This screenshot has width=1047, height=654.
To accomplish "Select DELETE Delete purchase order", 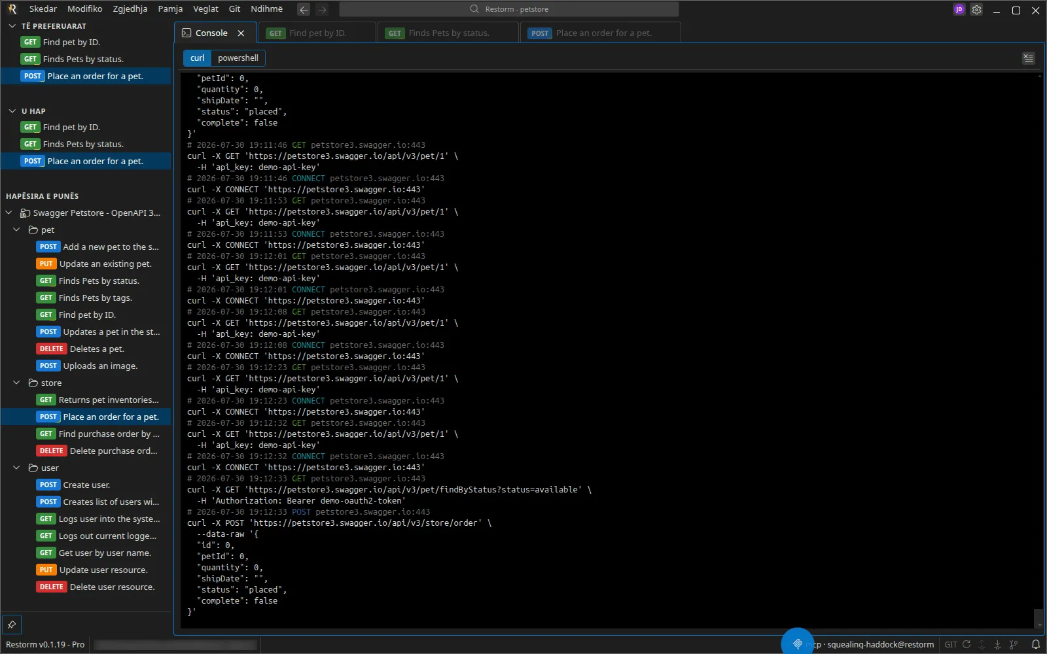I will click(x=86, y=451).
